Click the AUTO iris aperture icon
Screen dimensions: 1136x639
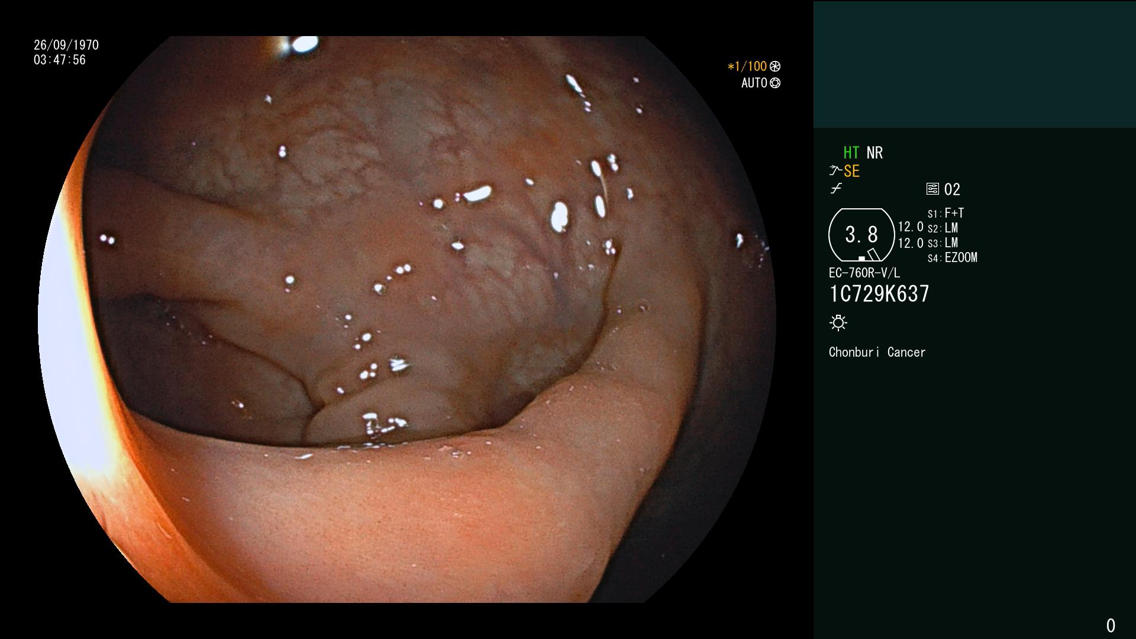(x=775, y=83)
